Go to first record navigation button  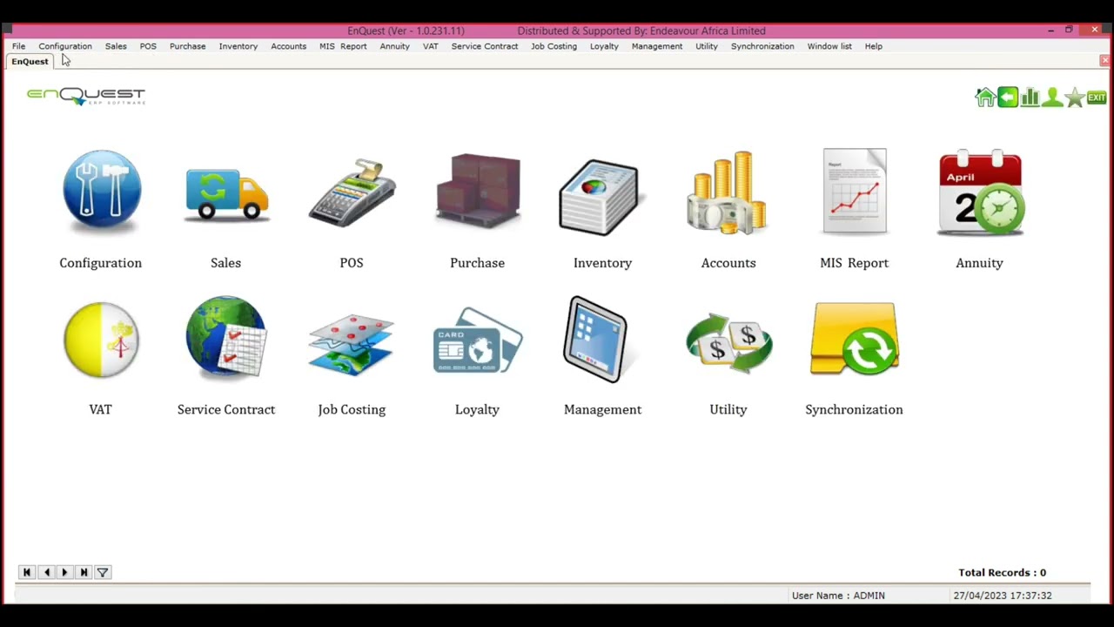pos(27,572)
